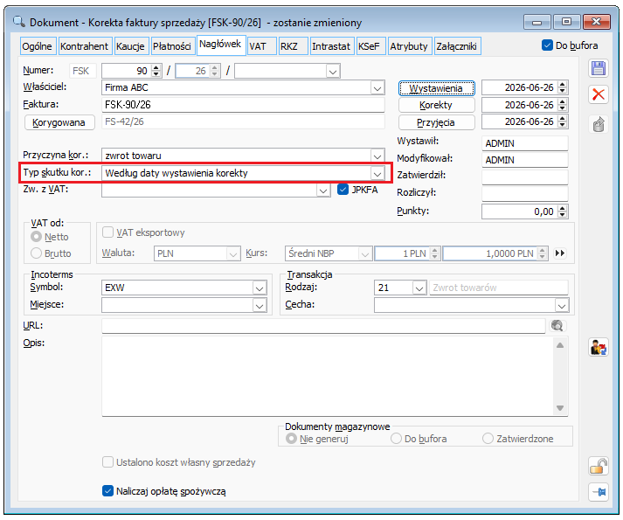Open URL with the globe search icon

[557, 326]
